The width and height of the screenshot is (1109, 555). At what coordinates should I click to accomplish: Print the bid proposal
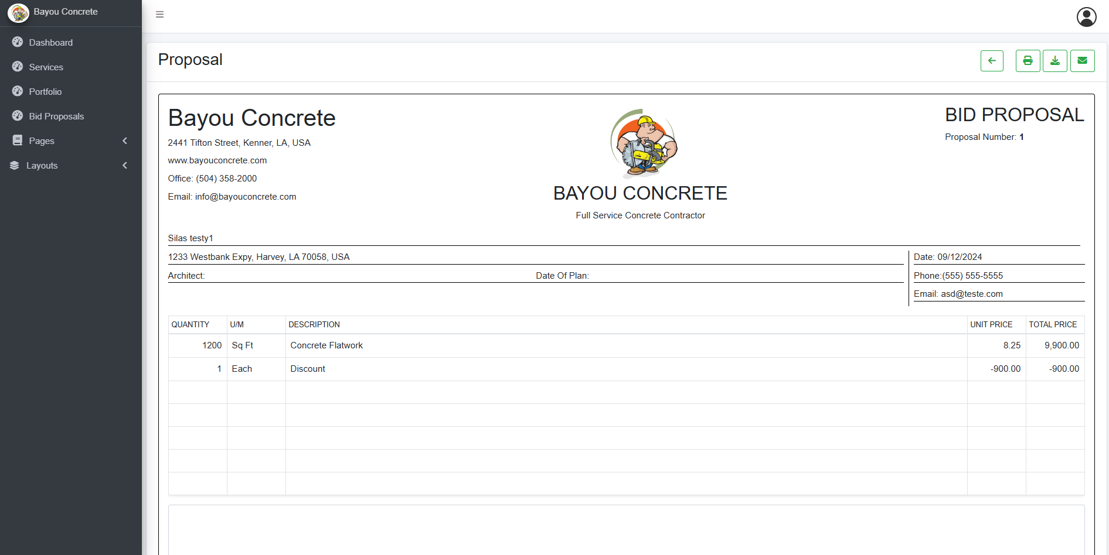click(1027, 60)
